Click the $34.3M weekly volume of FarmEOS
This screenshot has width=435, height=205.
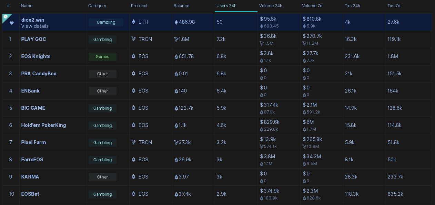(312, 157)
